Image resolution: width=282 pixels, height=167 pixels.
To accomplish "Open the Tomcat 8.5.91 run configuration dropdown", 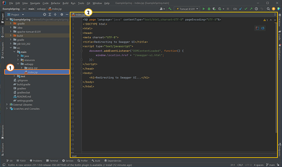I will [187, 9].
